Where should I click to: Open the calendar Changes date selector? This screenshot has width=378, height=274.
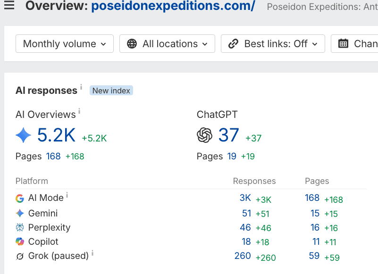coord(354,43)
